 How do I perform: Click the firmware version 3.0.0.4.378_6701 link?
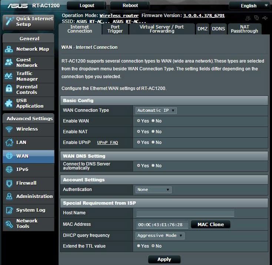click(x=204, y=16)
